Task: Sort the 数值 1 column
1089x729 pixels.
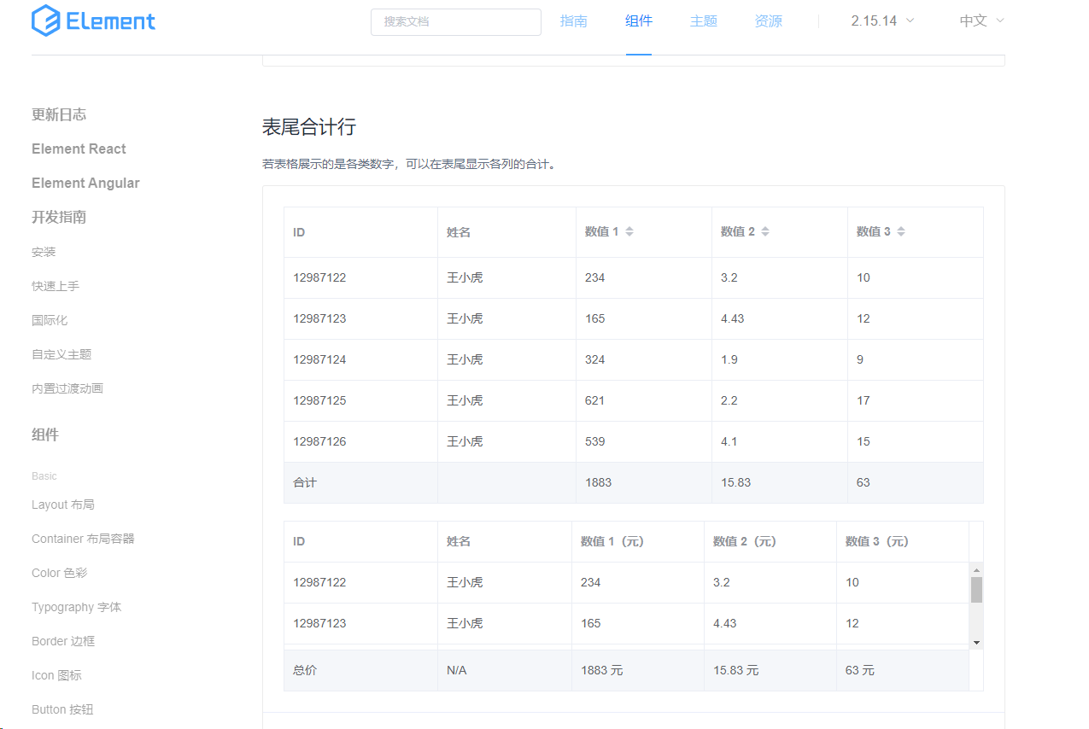Action: point(629,231)
